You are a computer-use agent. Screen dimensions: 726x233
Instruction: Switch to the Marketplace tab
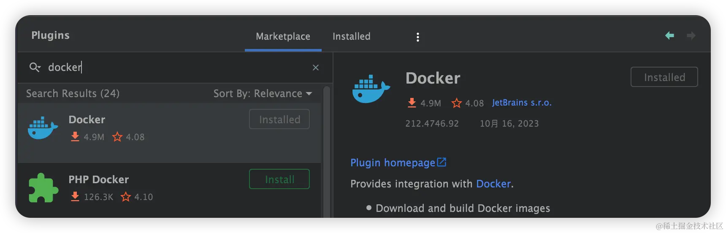pos(283,37)
